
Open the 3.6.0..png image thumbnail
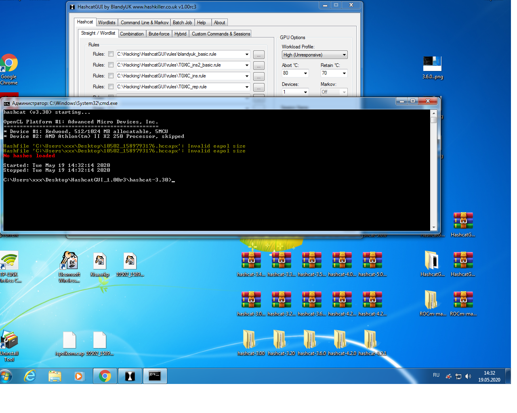[432, 64]
